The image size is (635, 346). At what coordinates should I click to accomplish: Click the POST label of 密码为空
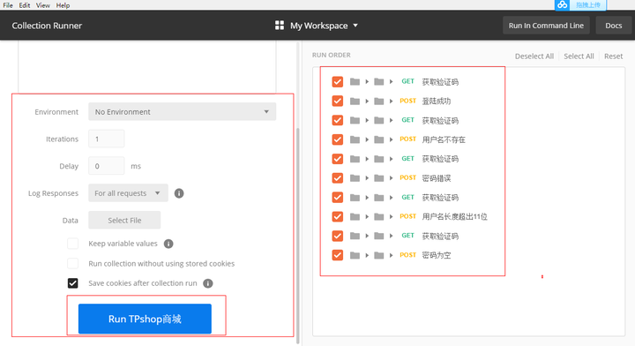click(x=407, y=255)
